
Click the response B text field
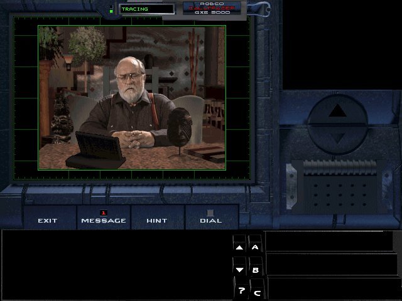tap(331, 265)
